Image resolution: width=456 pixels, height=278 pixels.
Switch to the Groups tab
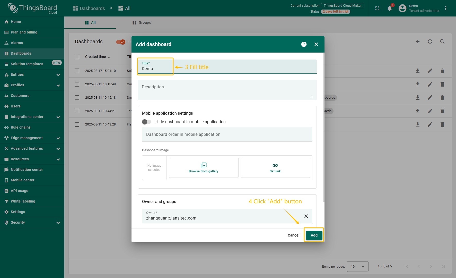point(142,23)
